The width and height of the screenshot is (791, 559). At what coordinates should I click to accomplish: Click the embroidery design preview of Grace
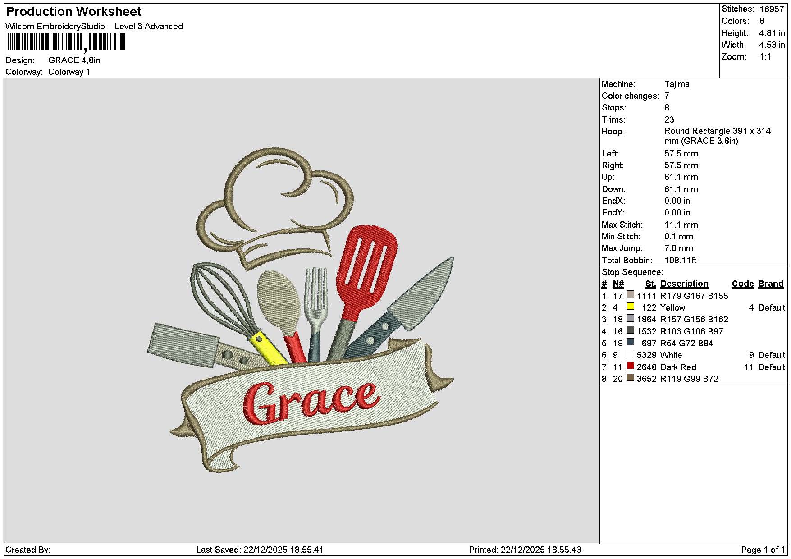(x=301, y=310)
